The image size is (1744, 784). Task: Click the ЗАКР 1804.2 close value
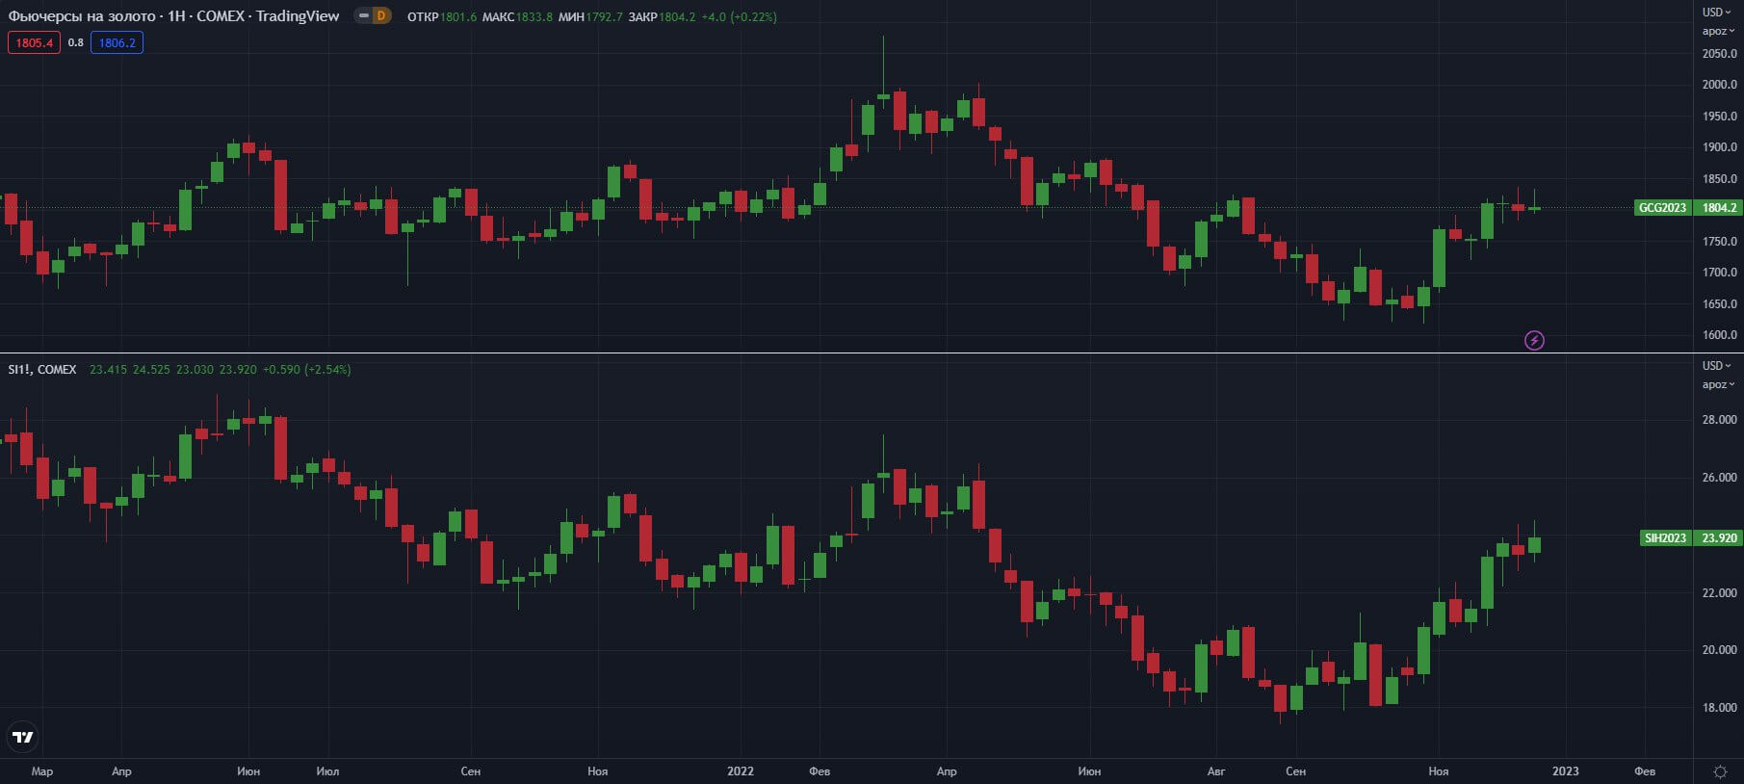(x=662, y=16)
